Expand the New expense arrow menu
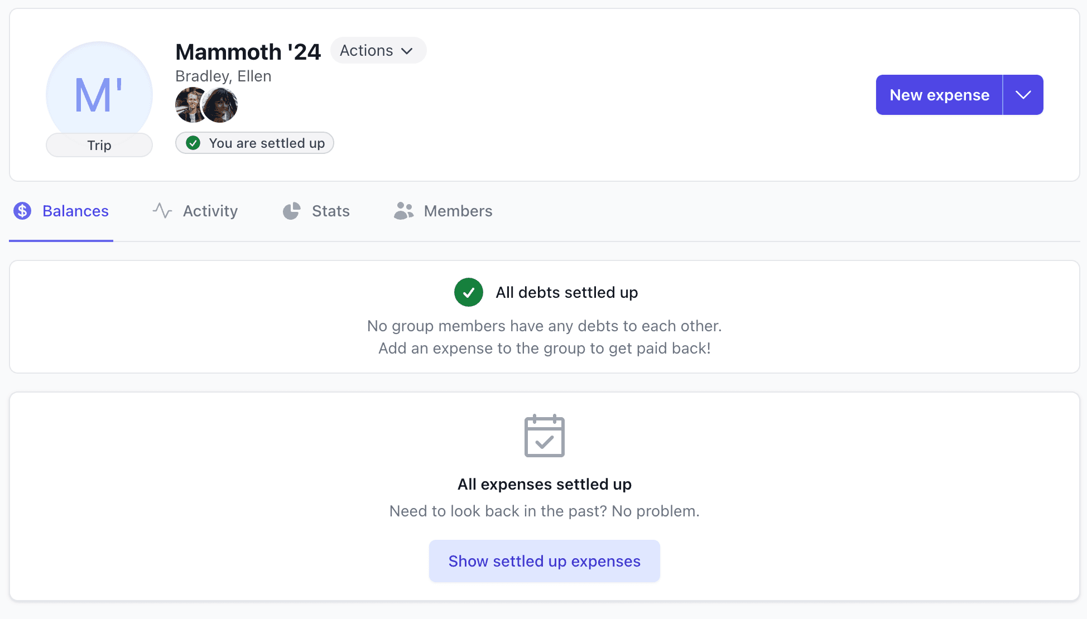 (1023, 95)
